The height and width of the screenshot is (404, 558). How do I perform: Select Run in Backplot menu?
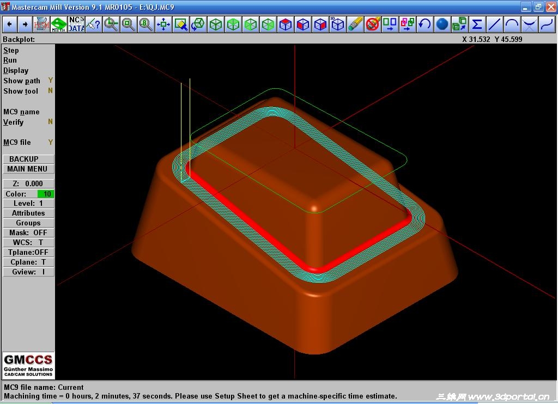click(x=10, y=60)
